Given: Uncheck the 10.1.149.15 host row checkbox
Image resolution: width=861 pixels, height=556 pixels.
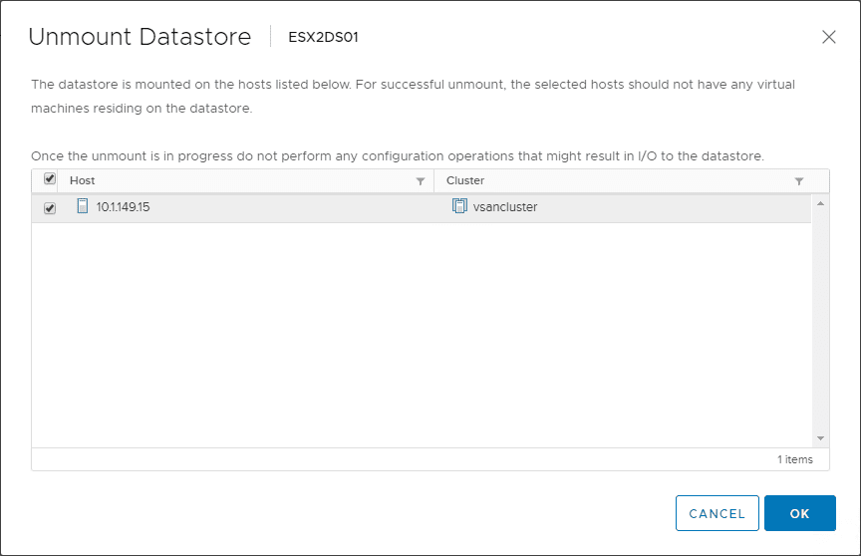Looking at the screenshot, I should pyautogui.click(x=50, y=208).
